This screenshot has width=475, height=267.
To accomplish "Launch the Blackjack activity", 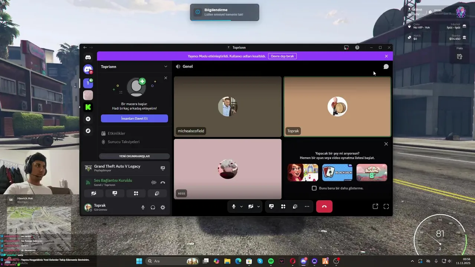I will point(337,172).
